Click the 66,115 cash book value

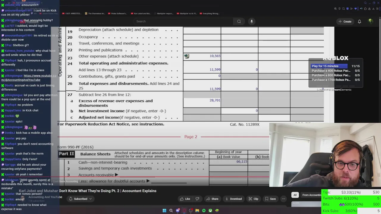coord(242,161)
